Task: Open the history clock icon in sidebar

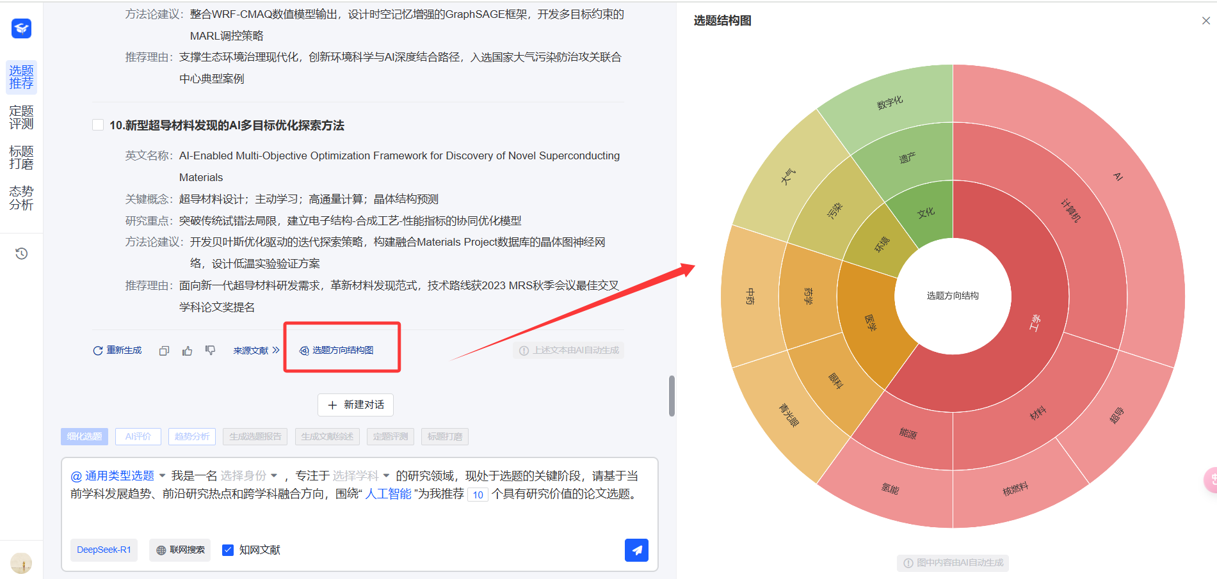Action: pyautogui.click(x=21, y=254)
